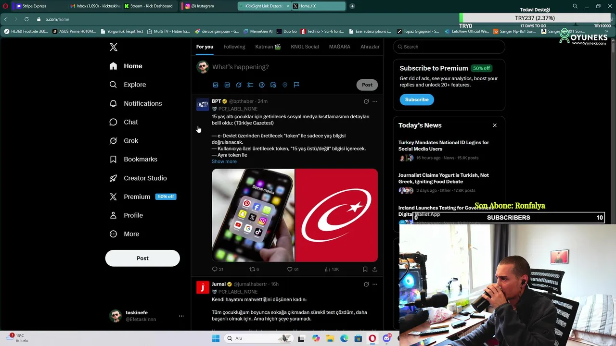Open a new browser tab
Image resolution: width=616 pixels, height=346 pixels.
352,6
